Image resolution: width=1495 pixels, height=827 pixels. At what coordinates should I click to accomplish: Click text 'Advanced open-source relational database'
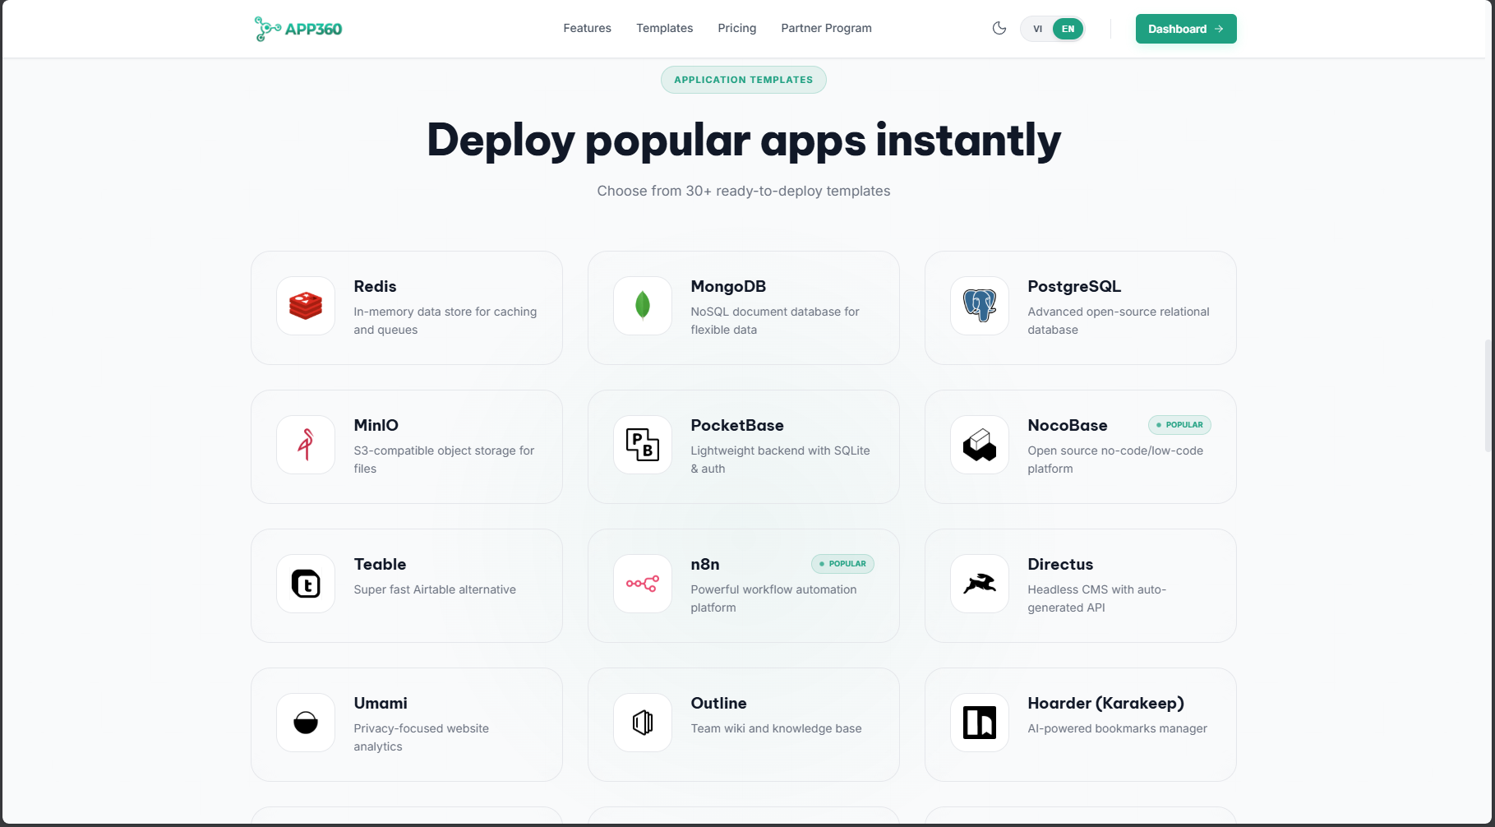click(x=1119, y=321)
